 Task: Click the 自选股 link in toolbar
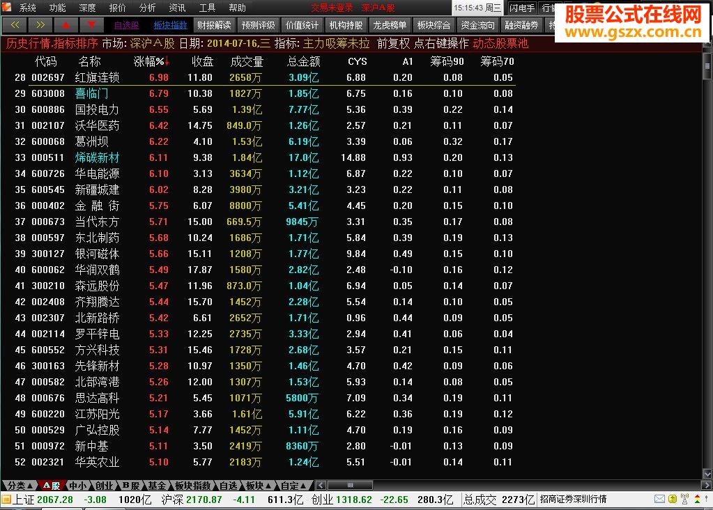(126, 26)
